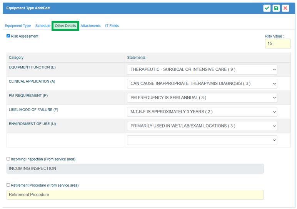Click the save disk icon

276,8
